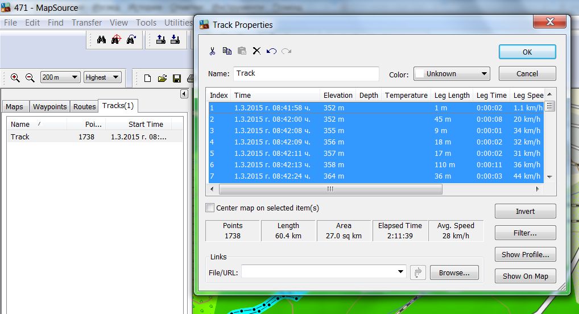Click the Browse... button
The width and height of the screenshot is (579, 314).
pyautogui.click(x=454, y=272)
